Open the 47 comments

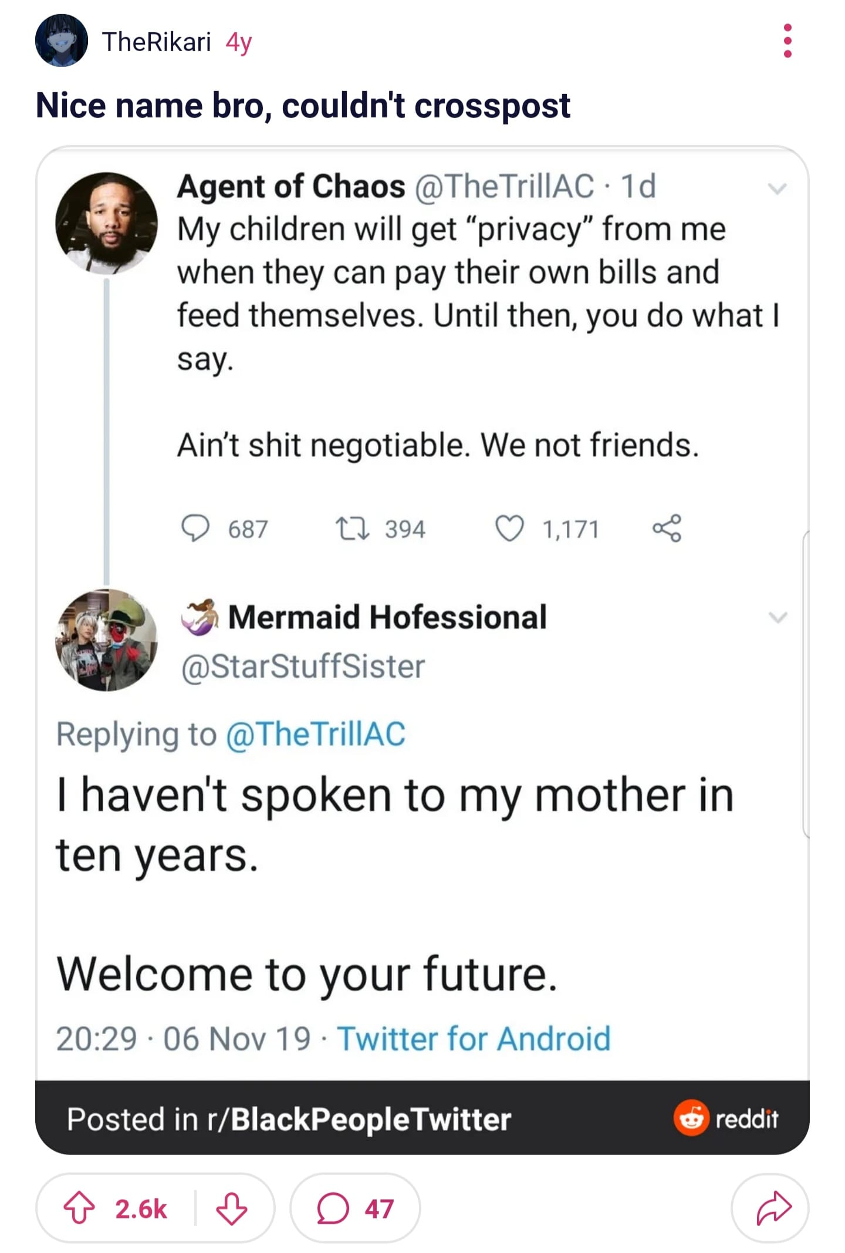coord(355,1208)
